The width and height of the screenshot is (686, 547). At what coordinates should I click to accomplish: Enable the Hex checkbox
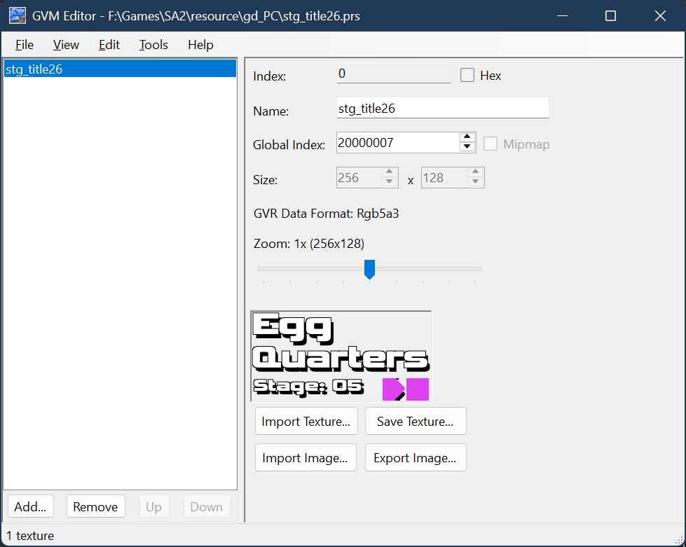click(x=467, y=76)
